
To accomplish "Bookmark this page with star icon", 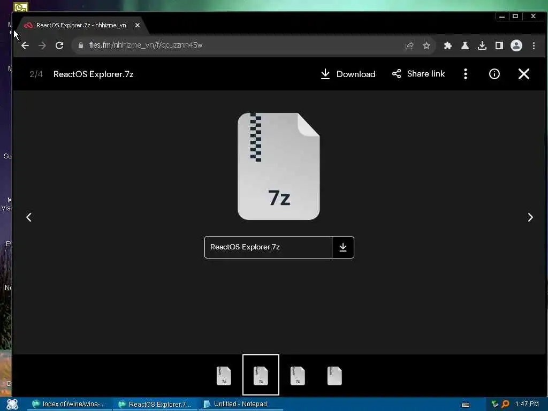I will point(427,46).
